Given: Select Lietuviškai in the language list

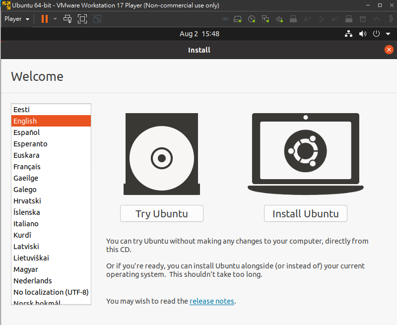Looking at the screenshot, I should [x=51, y=258].
